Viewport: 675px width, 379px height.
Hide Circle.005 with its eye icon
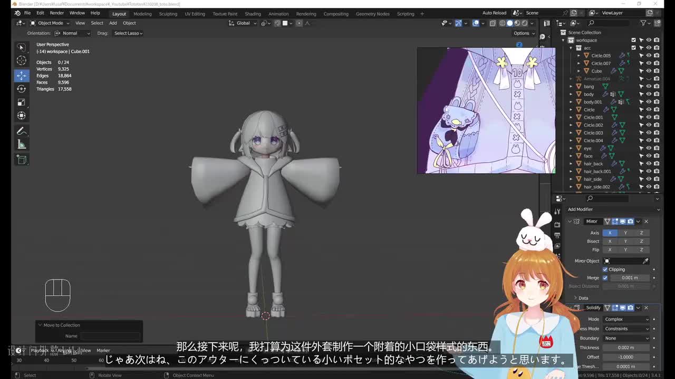[x=649, y=55]
